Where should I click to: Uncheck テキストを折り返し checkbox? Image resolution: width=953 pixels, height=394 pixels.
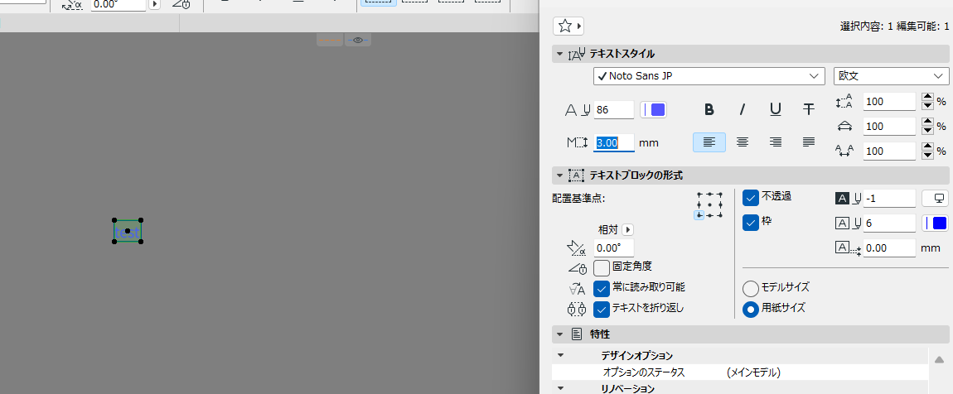point(602,309)
